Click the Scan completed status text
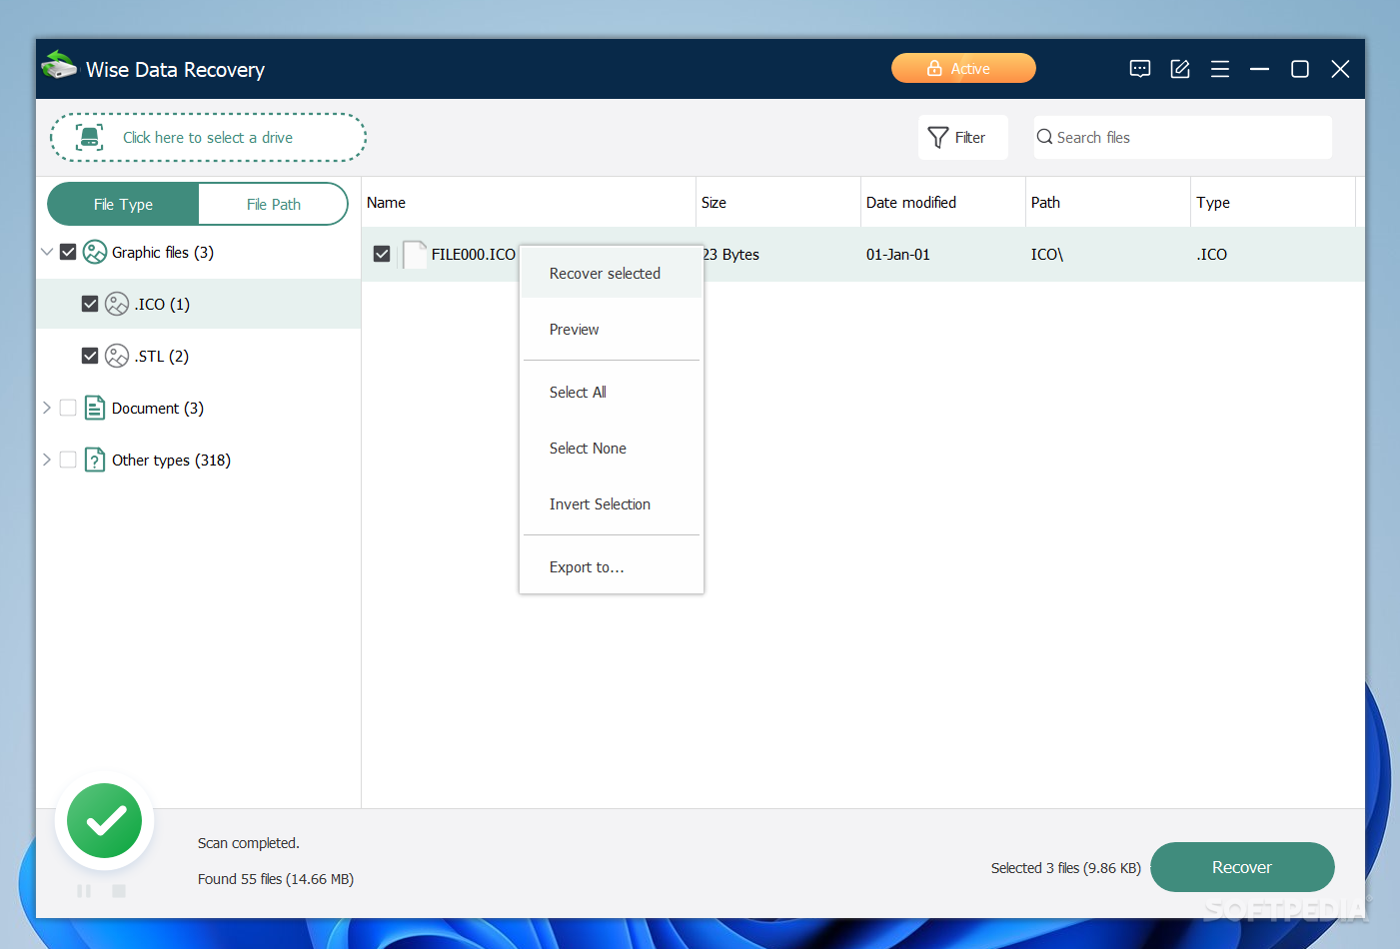1400x949 pixels. pyautogui.click(x=249, y=843)
